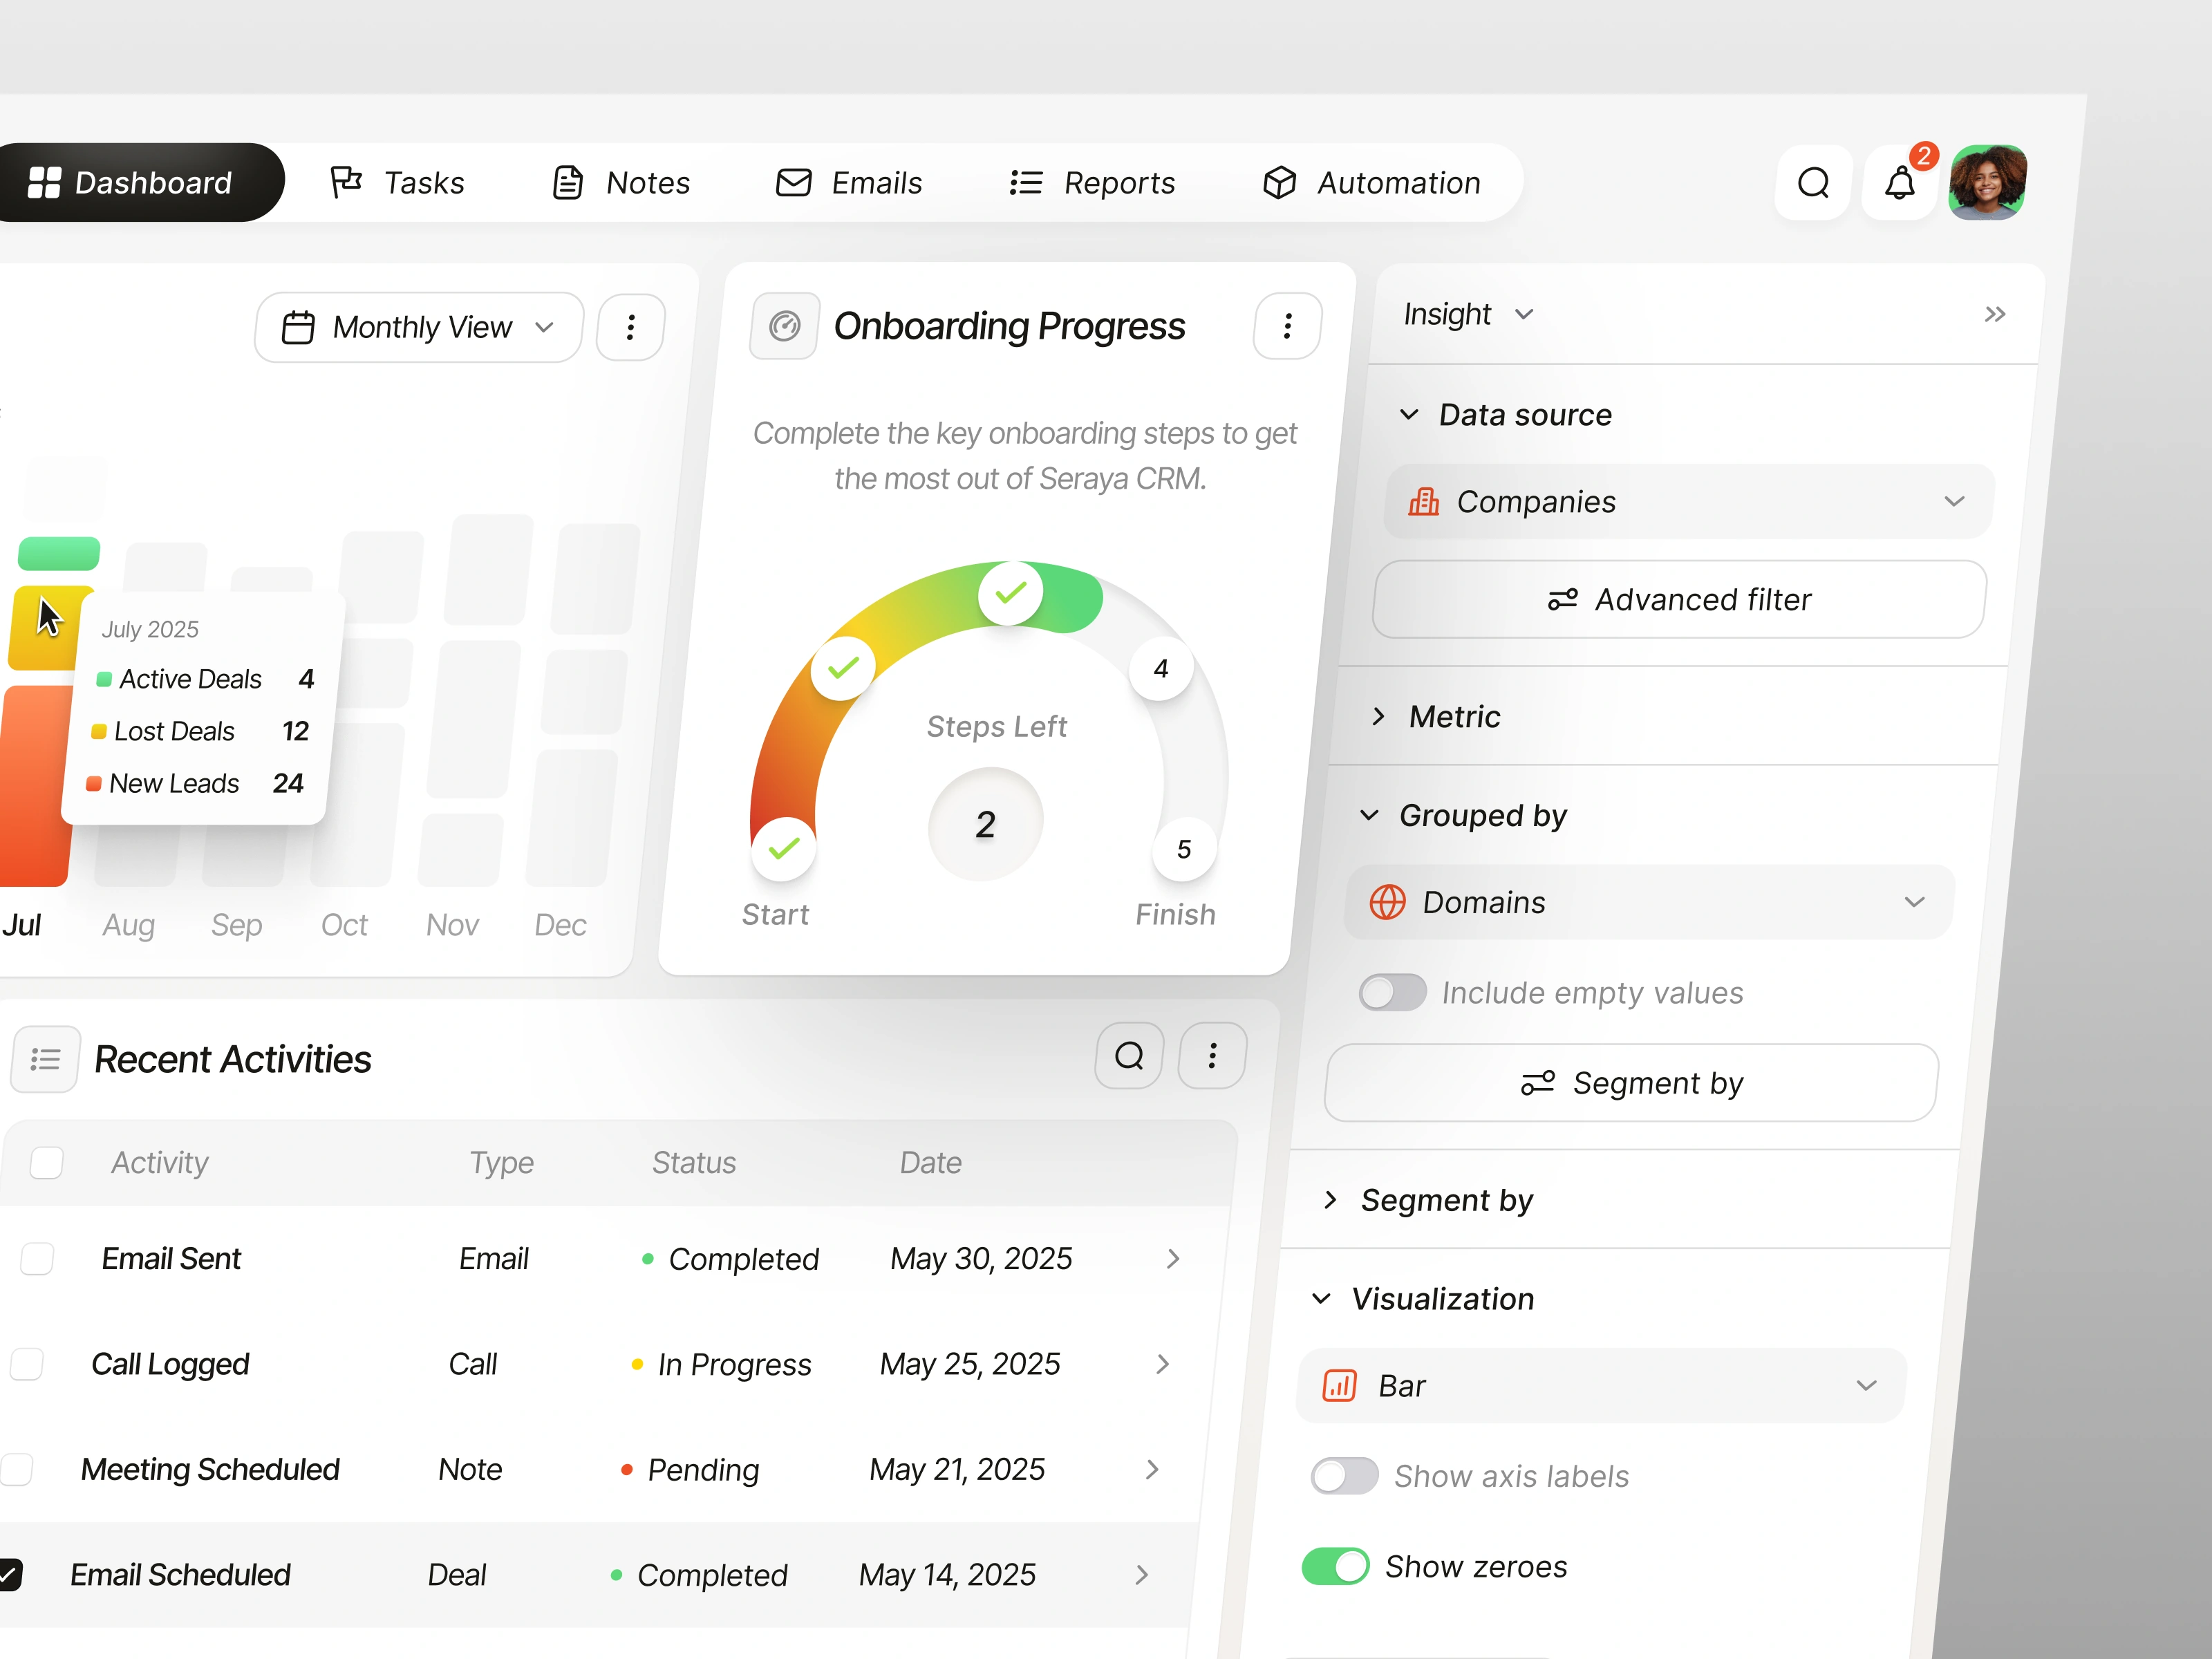Click the Companies building icon
This screenshot has width=2212, height=1659.
pyautogui.click(x=1423, y=501)
